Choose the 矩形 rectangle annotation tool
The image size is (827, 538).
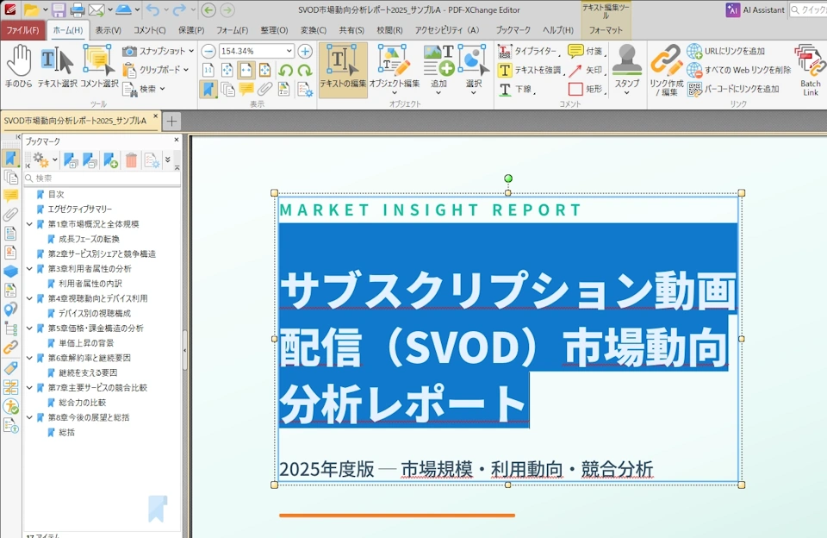[x=586, y=89]
